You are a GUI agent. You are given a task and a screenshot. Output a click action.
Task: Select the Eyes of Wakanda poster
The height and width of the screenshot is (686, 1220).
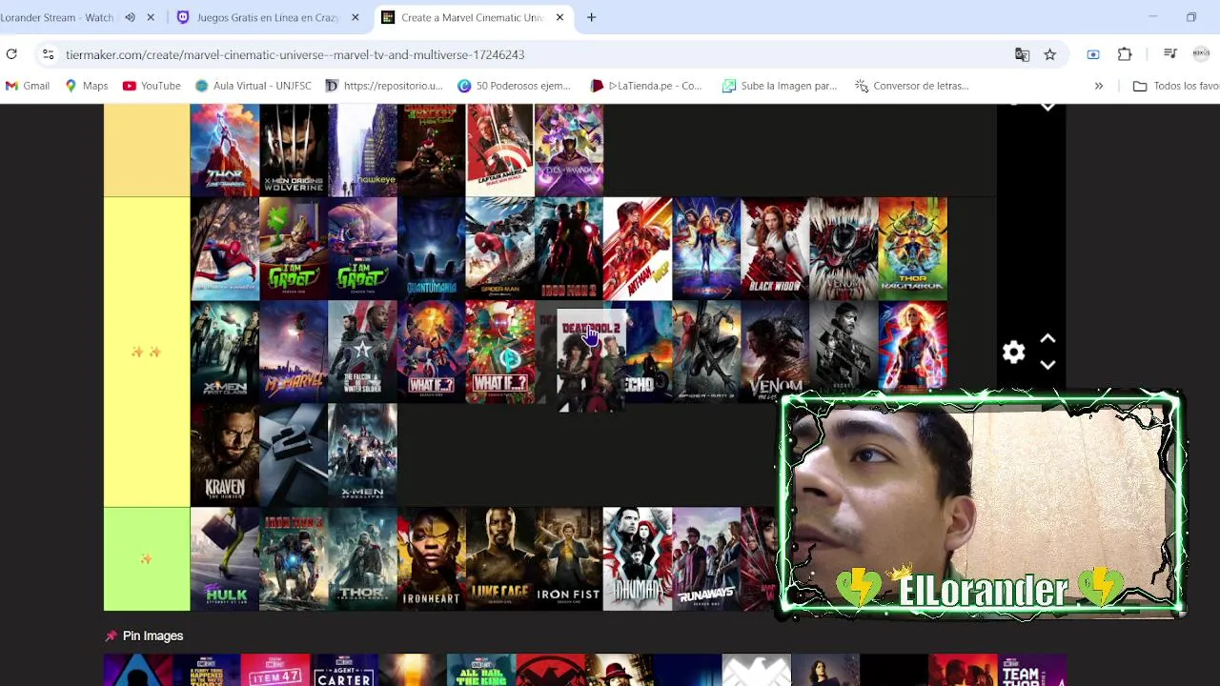(x=569, y=151)
